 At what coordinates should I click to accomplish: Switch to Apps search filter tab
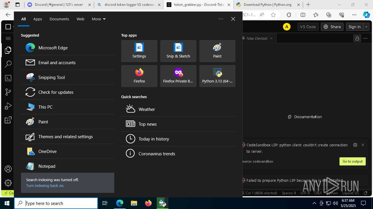coord(38,19)
